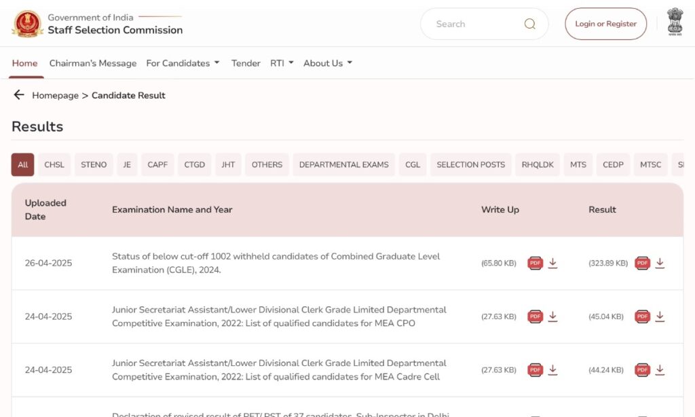Filter results by STENO
Image resolution: width=695 pixels, height=417 pixels.
pos(94,164)
